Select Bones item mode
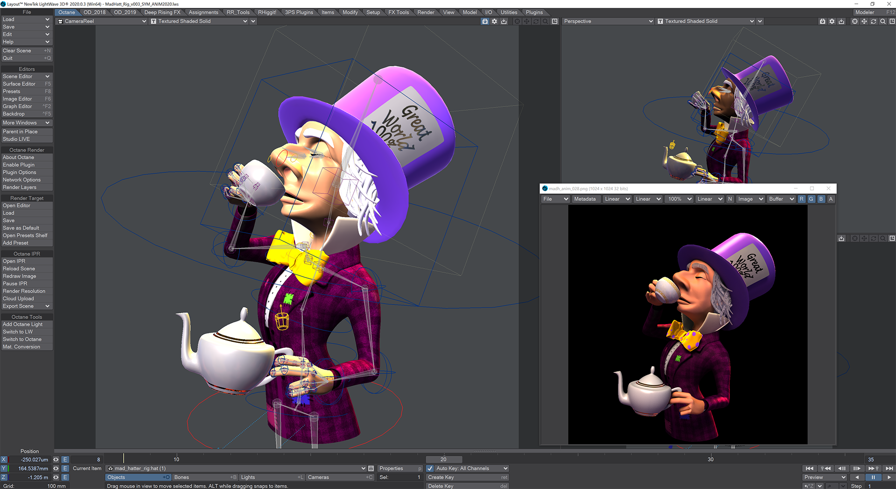Image resolution: width=896 pixels, height=489 pixels. [205, 477]
